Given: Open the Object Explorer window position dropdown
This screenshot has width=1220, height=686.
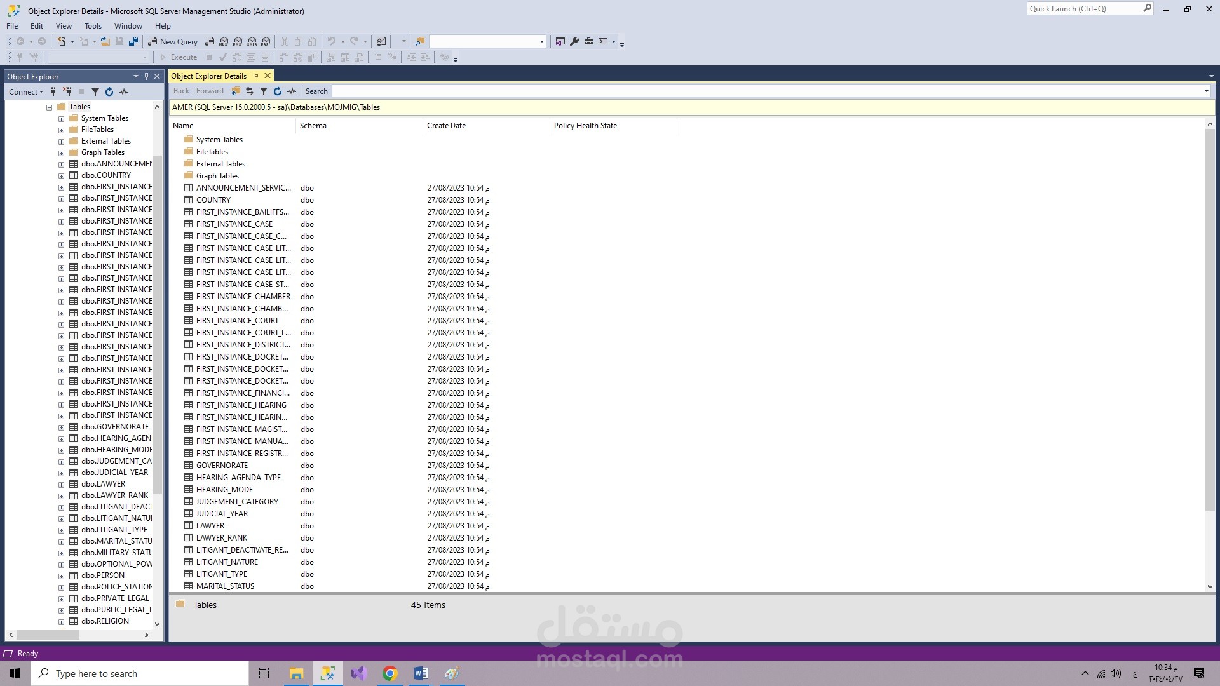Looking at the screenshot, I should (x=135, y=76).
